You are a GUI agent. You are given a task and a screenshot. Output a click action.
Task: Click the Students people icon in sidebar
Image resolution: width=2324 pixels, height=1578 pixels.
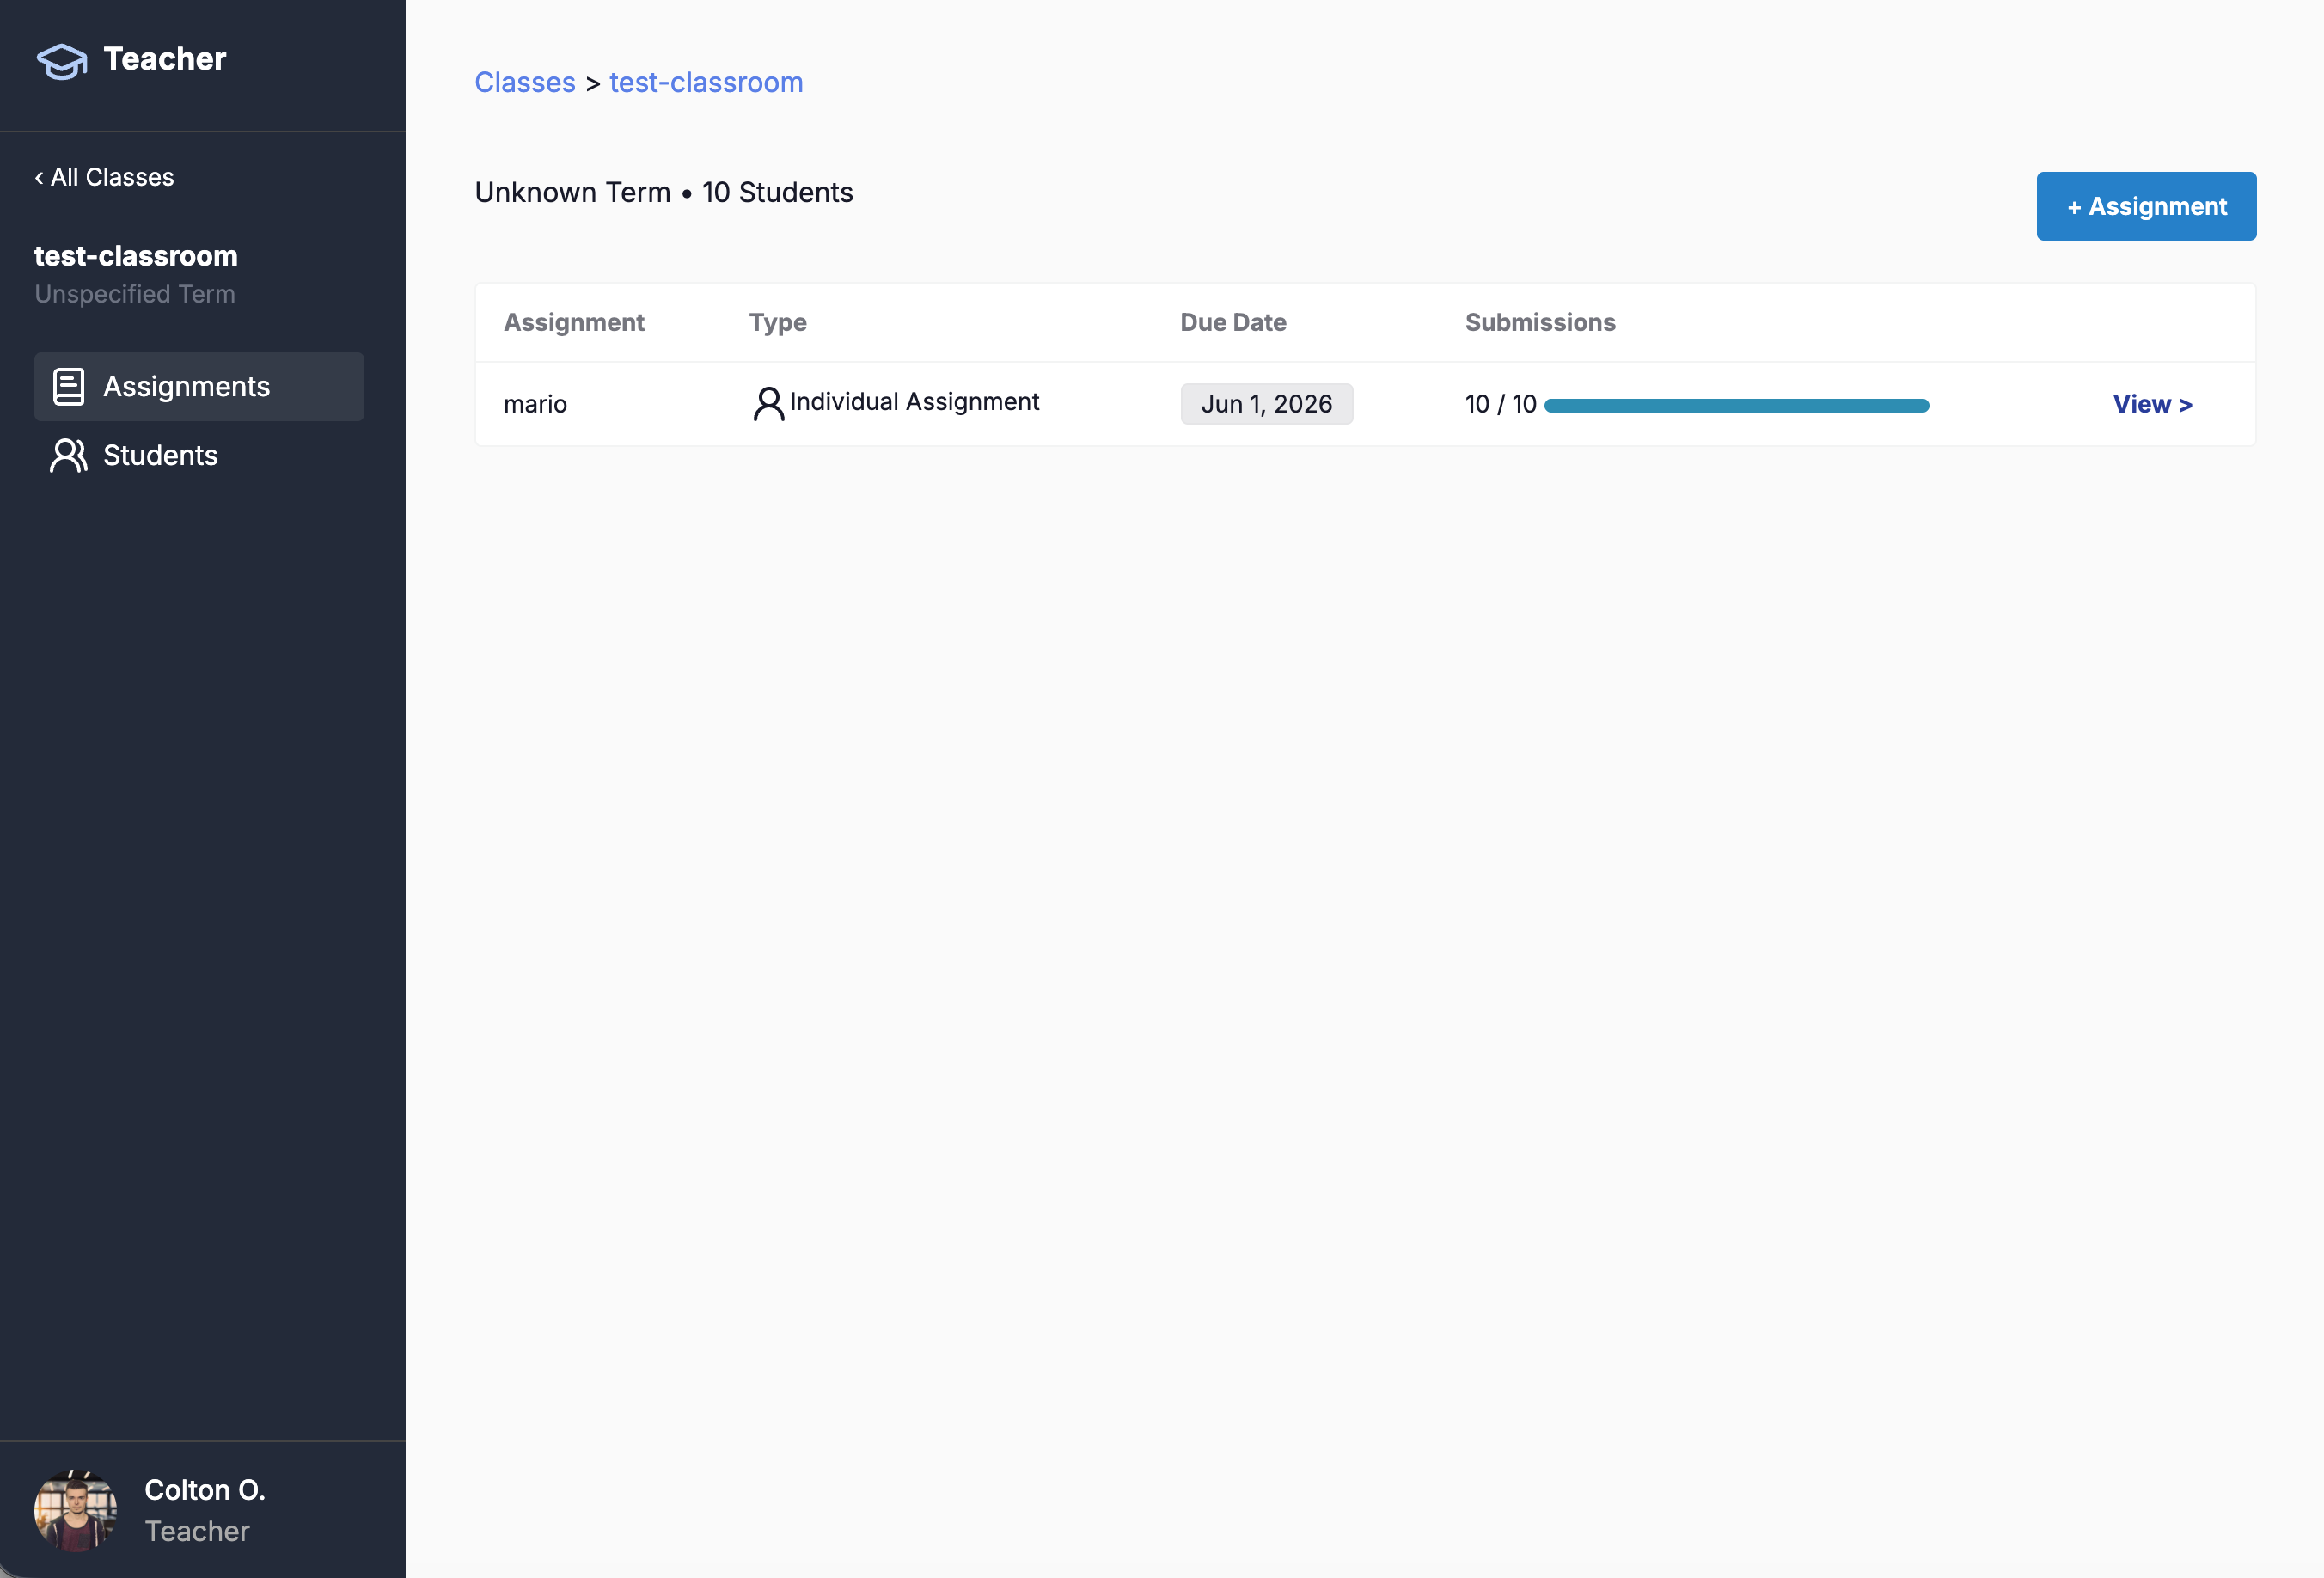point(68,456)
